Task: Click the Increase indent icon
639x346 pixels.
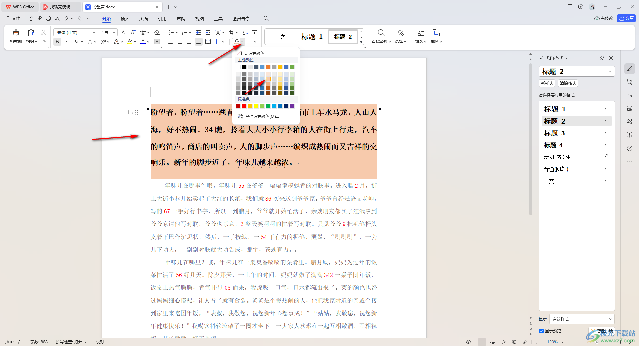Action: pyautogui.click(x=208, y=32)
